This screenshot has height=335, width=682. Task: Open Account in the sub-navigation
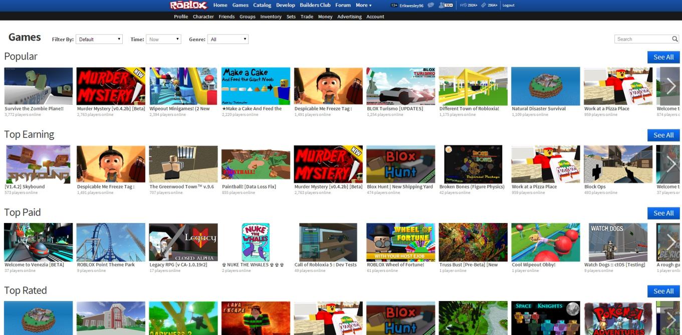point(375,16)
